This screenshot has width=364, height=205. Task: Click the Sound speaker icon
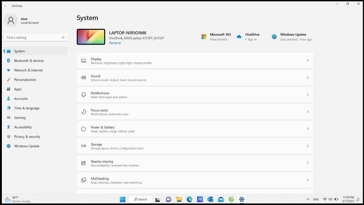point(84,77)
